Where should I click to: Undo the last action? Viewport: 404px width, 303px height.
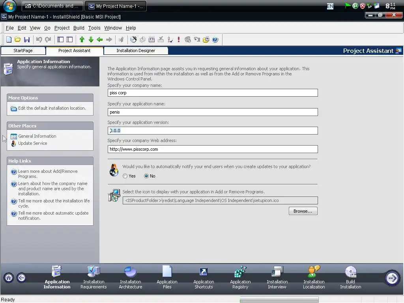click(39, 39)
